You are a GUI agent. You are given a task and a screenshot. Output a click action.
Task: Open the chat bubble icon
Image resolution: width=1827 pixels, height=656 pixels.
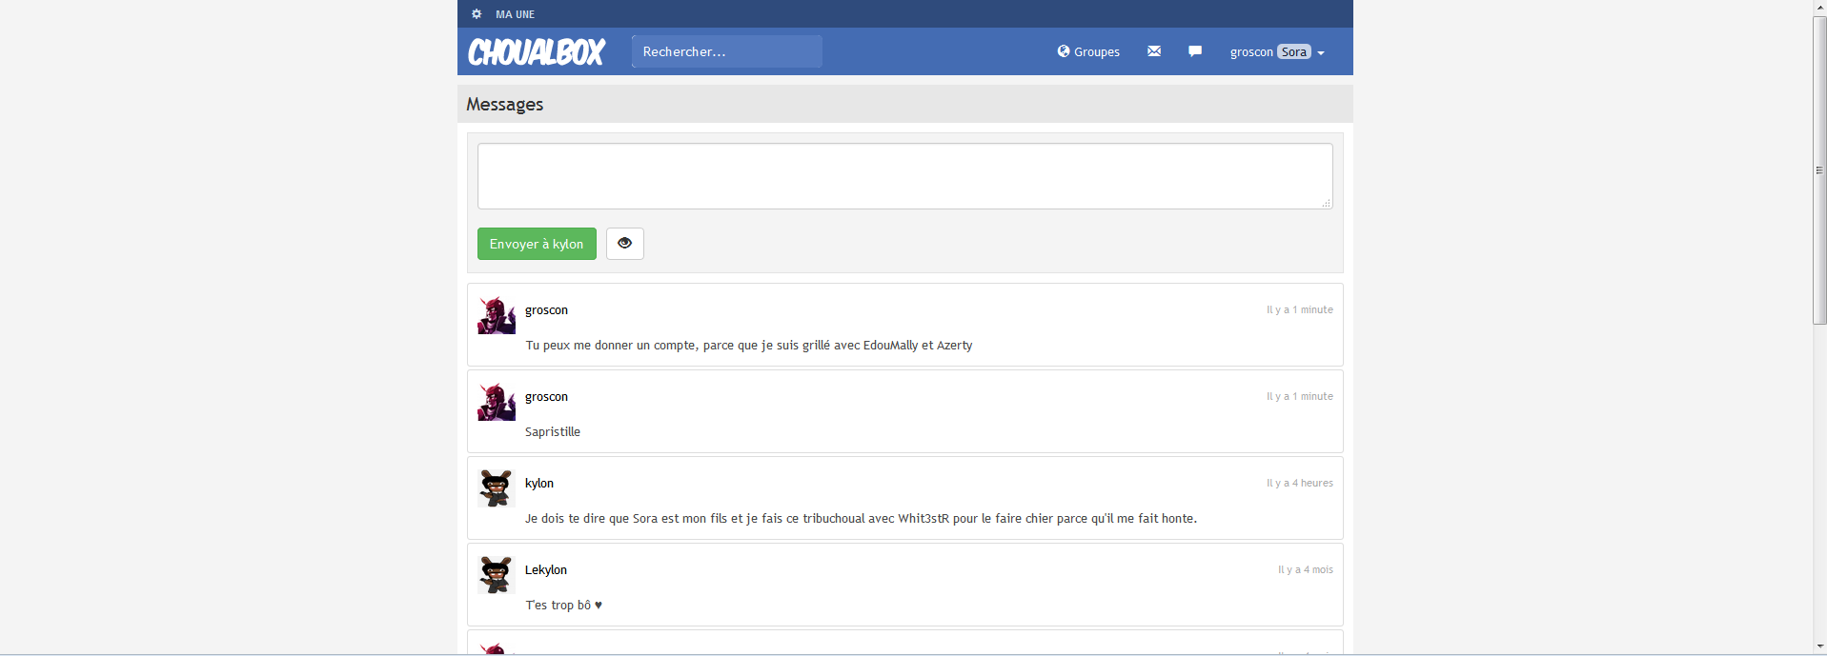[x=1195, y=51]
